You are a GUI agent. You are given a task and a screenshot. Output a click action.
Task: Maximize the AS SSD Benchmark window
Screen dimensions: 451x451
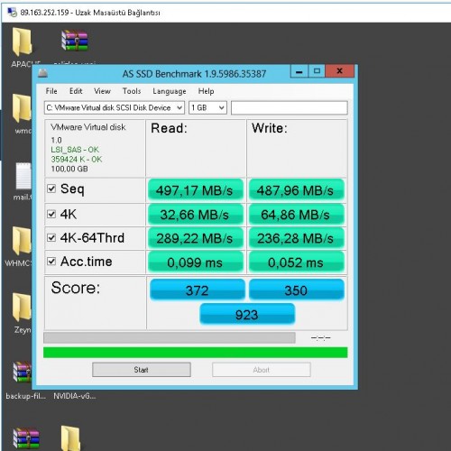[x=317, y=71]
